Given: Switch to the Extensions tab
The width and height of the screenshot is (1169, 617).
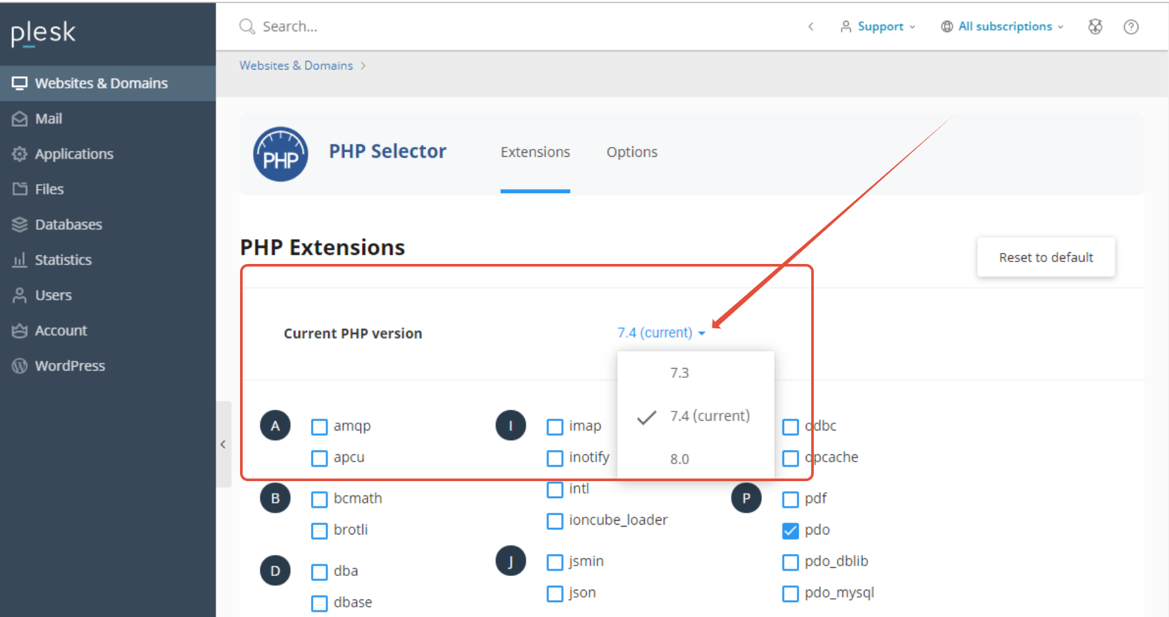Looking at the screenshot, I should 535,152.
